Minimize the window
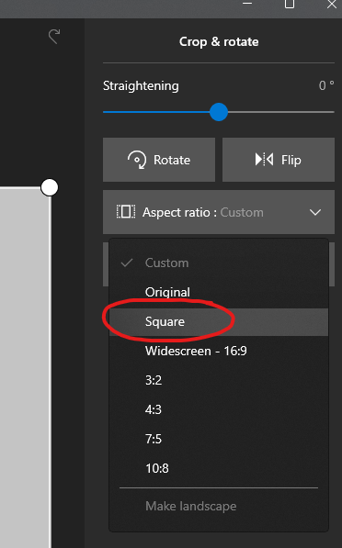 point(247,3)
